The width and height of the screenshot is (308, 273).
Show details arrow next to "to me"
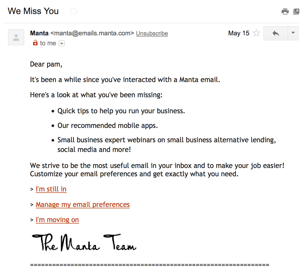(x=62, y=43)
